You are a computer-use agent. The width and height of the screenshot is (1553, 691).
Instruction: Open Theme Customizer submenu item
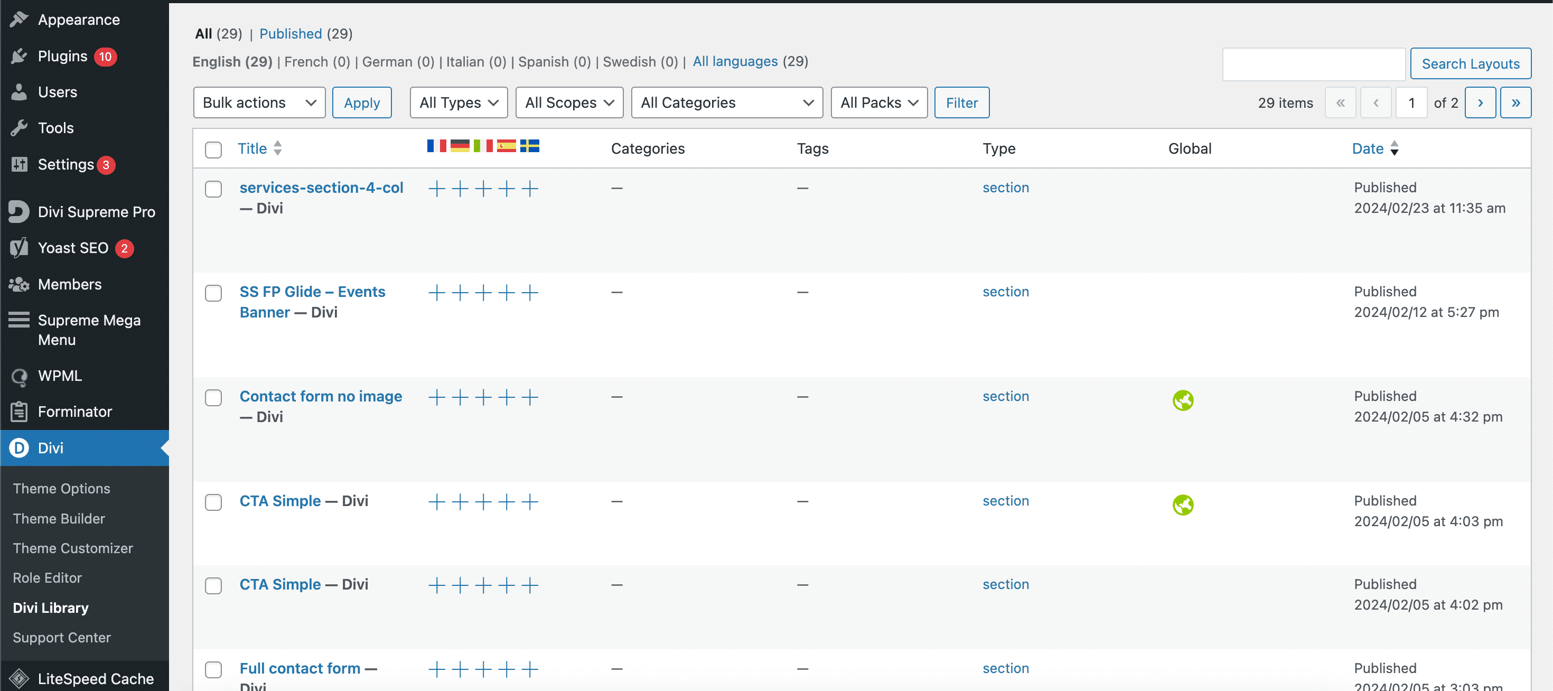pos(73,548)
